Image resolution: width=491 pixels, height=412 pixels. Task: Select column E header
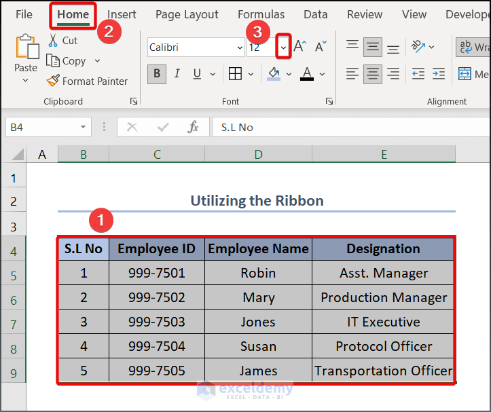(x=384, y=154)
